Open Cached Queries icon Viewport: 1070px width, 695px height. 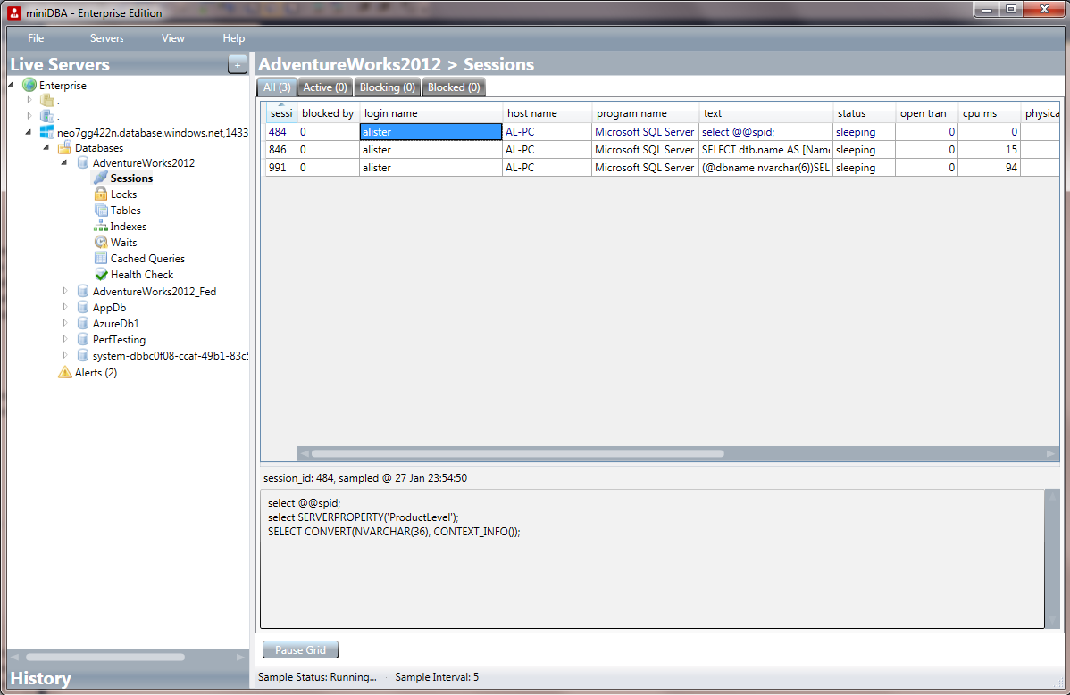coord(101,259)
